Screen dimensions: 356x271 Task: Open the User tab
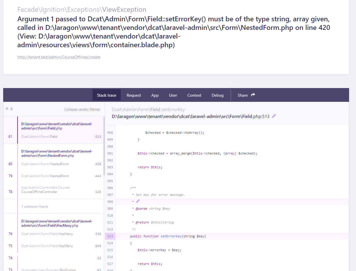click(x=173, y=95)
